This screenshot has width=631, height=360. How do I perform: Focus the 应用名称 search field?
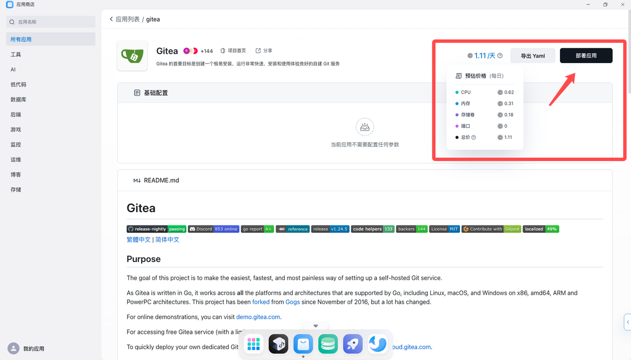pyautogui.click(x=51, y=22)
